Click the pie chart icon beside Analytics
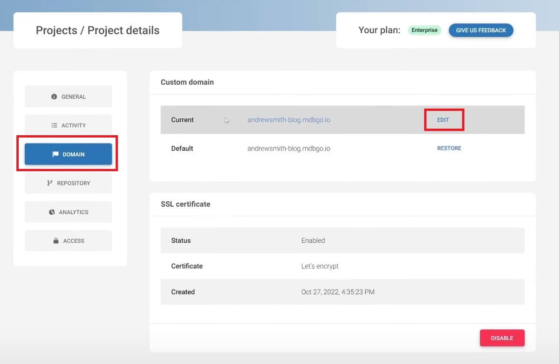This screenshot has height=364, width=559. (52, 212)
